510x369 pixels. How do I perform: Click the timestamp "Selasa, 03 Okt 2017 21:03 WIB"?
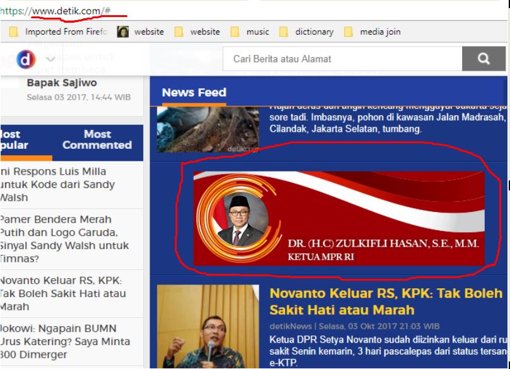pyautogui.click(x=379, y=326)
